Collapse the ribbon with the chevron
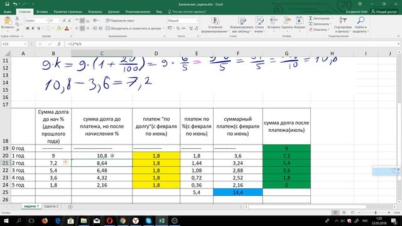The width and height of the screenshot is (402, 226). point(398,36)
